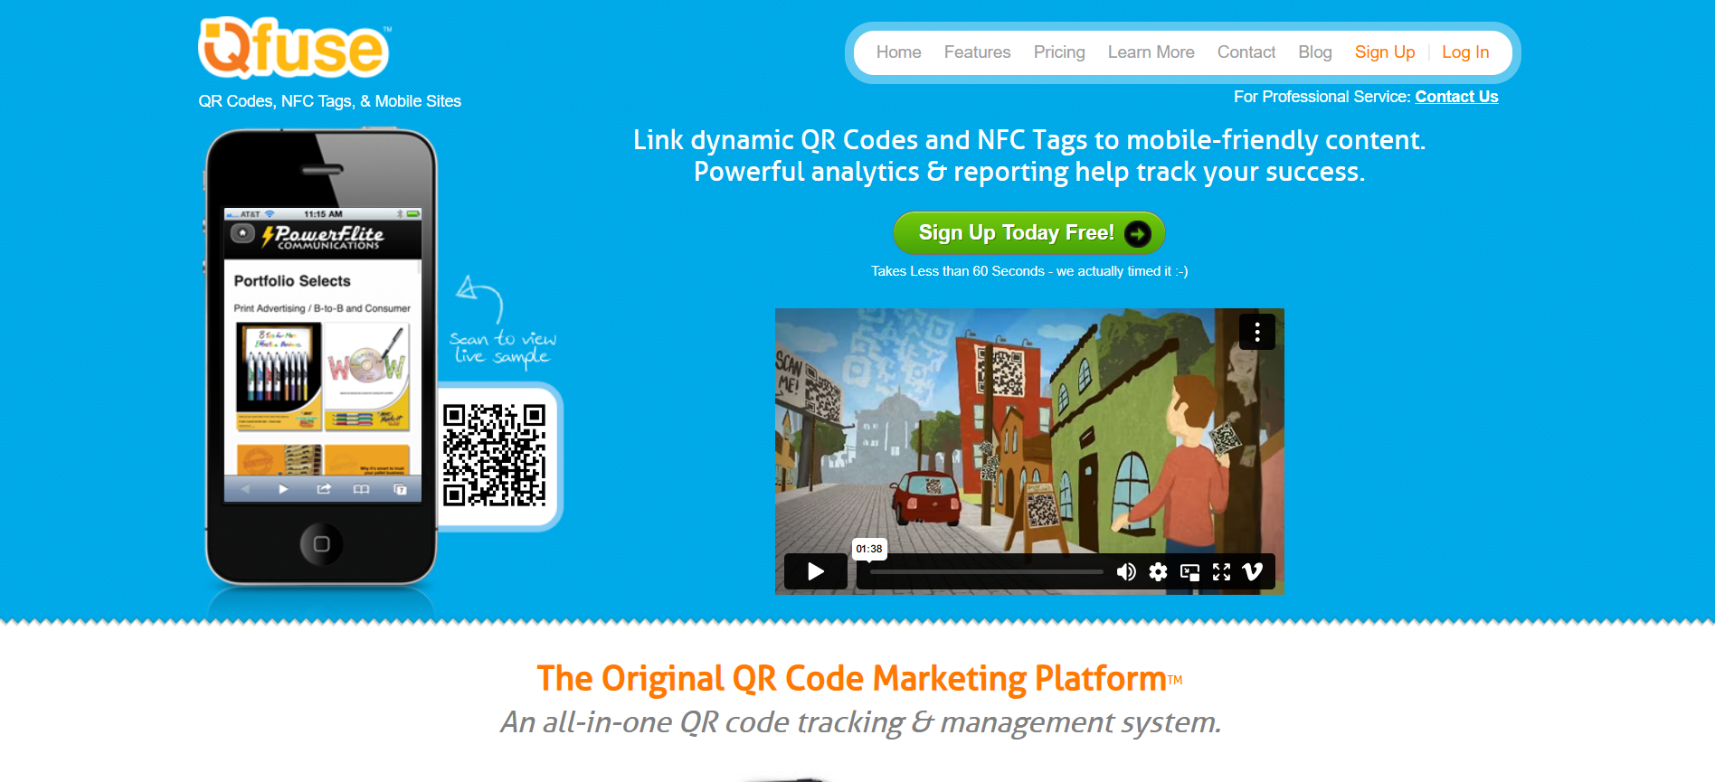The width and height of the screenshot is (1715, 782).
Task: Open the Features menu item
Action: click(x=977, y=52)
